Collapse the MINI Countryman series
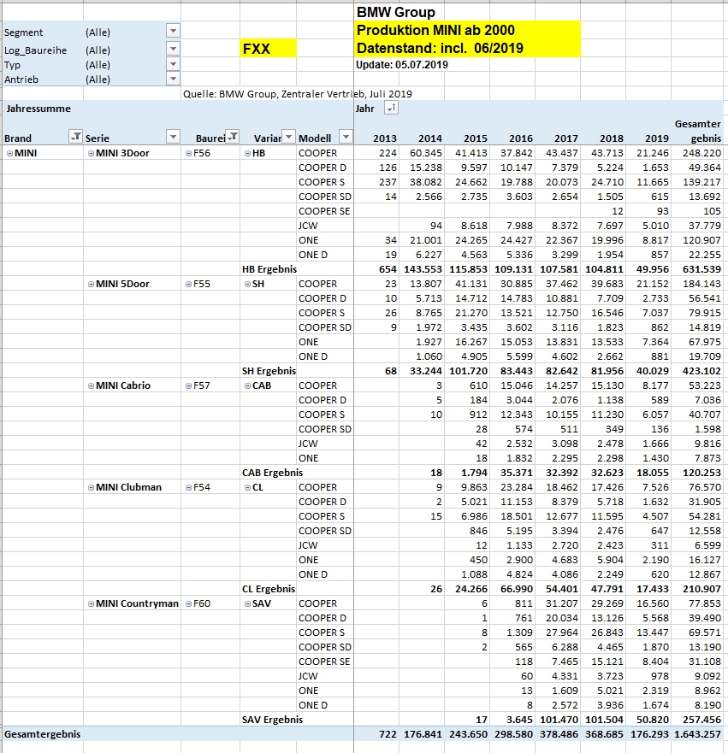Viewport: 728px width, 753px height. click(91, 603)
